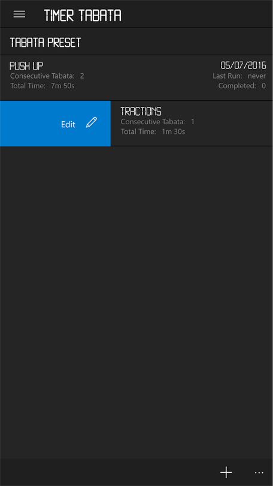Click the TIMER TABATA app title
The image size is (273, 486).
pyautogui.click(x=83, y=15)
